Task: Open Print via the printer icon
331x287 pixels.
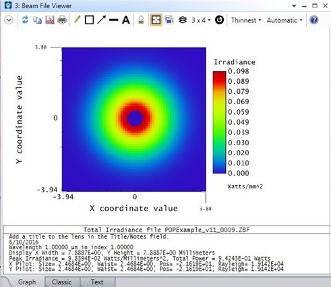Action: click(62, 20)
